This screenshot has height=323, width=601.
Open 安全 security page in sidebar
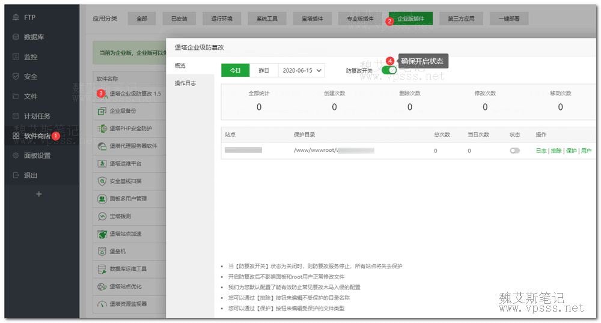[30, 76]
